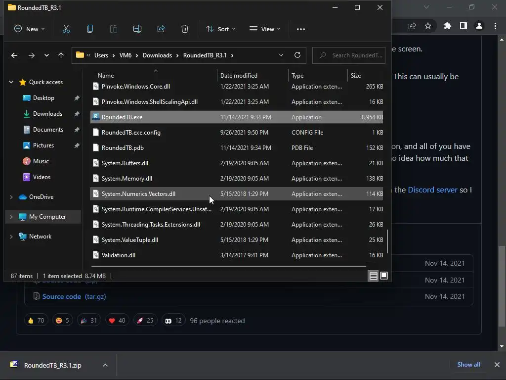Click the party popper reaction with 31
The image size is (506, 380).
point(89,321)
